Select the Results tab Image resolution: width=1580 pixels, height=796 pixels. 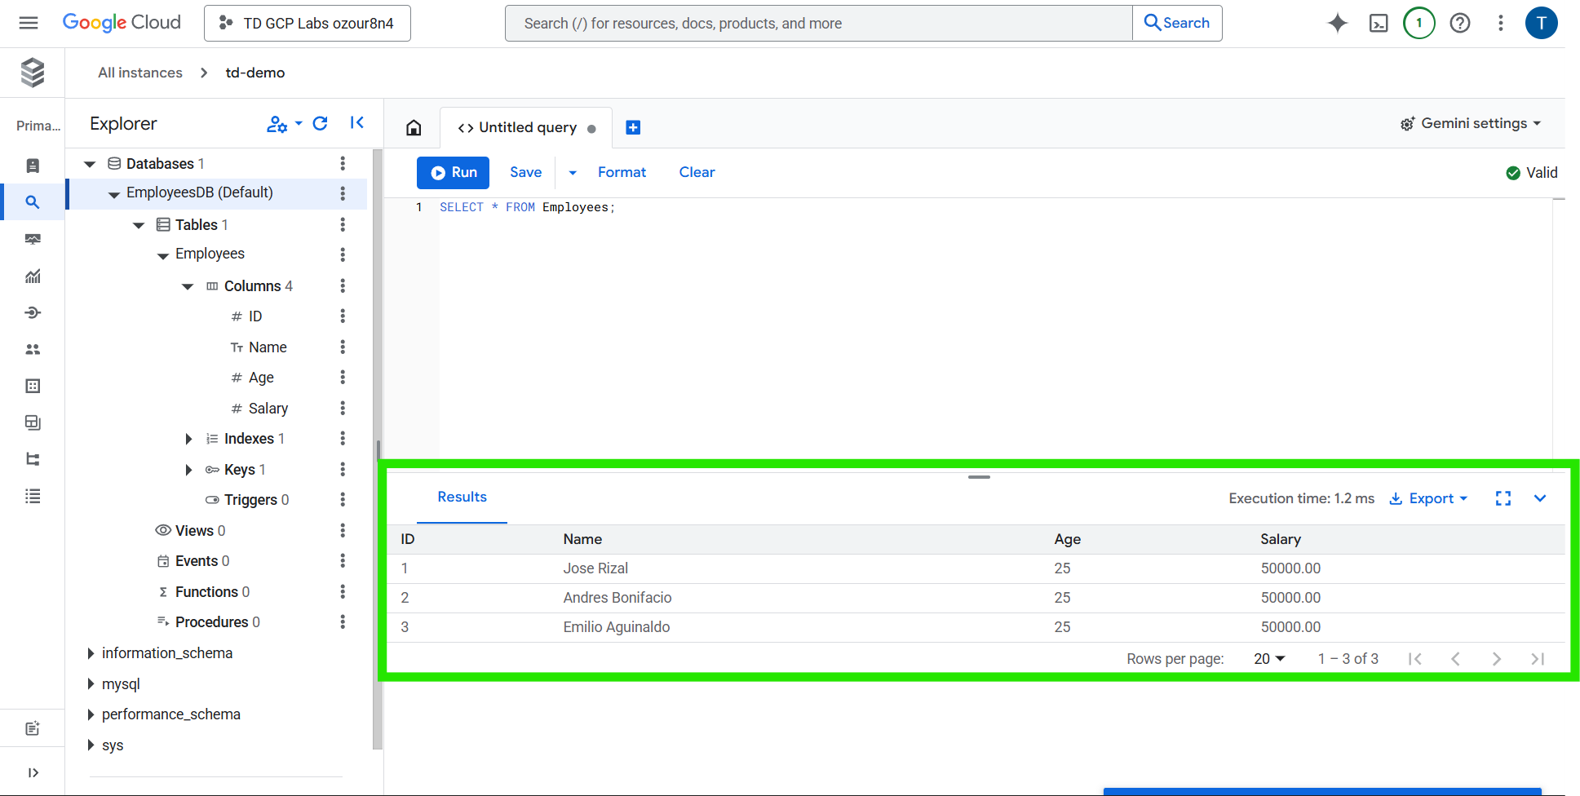462,497
